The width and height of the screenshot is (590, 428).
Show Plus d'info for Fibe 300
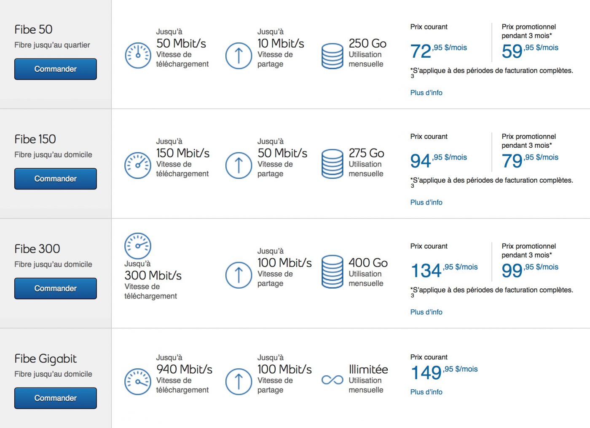click(x=426, y=312)
